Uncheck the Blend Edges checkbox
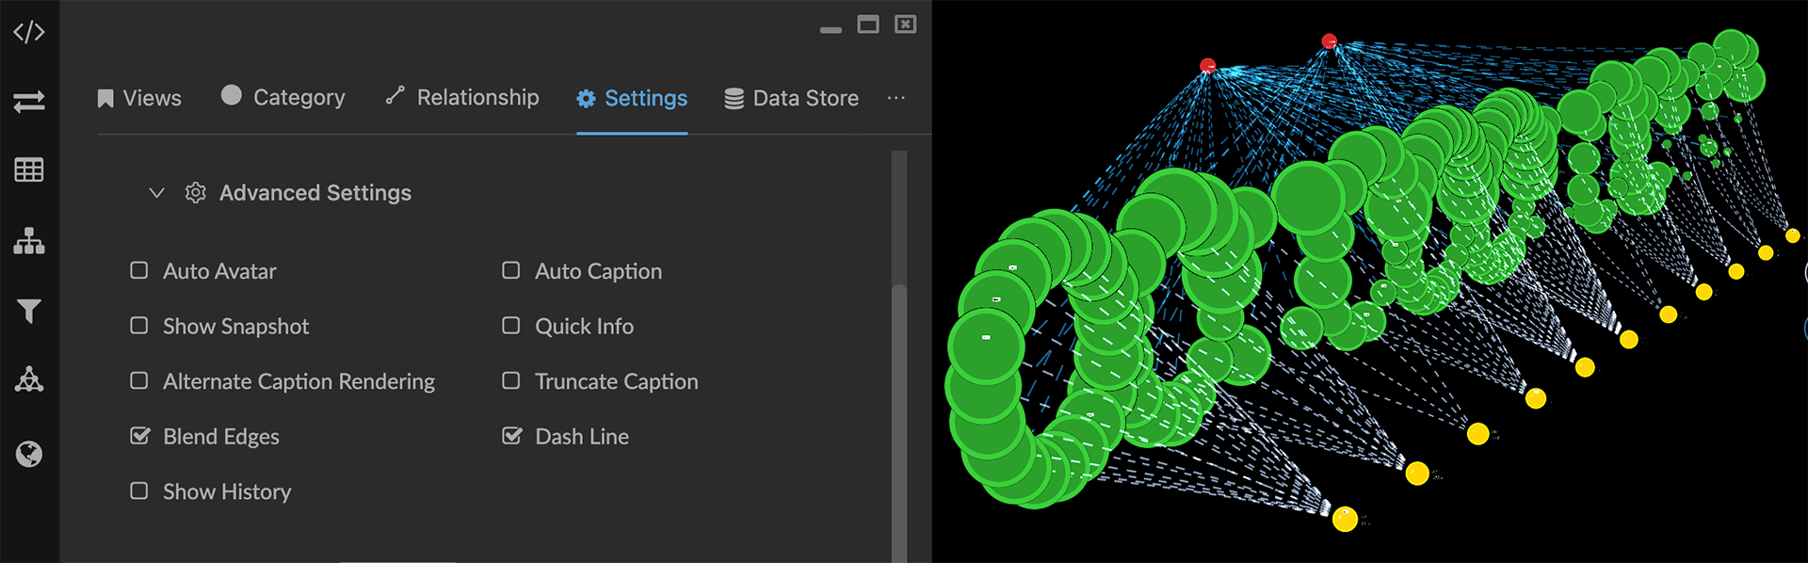 tap(139, 436)
